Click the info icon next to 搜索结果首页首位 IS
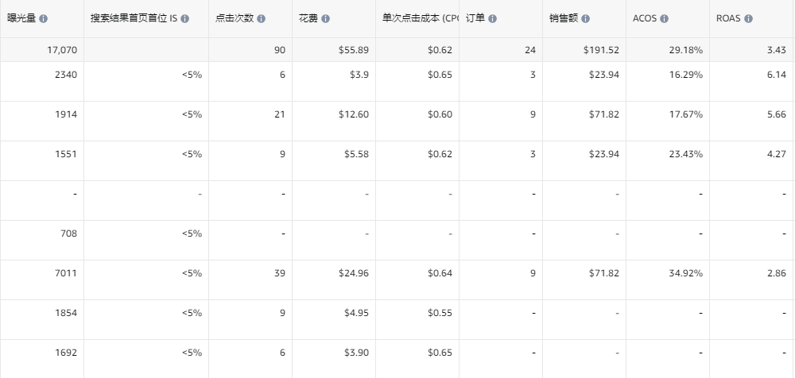795x378 pixels. coord(184,18)
